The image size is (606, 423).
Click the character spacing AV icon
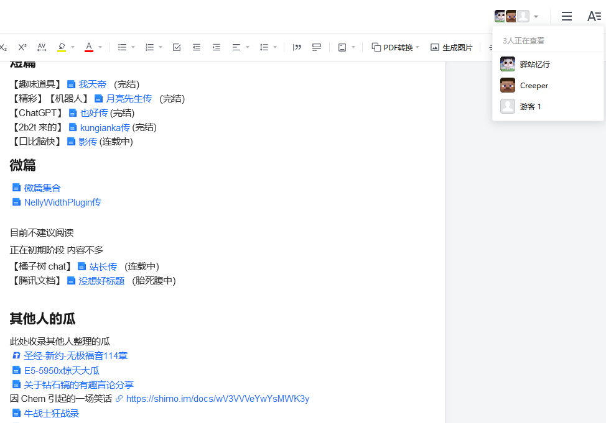click(x=42, y=47)
